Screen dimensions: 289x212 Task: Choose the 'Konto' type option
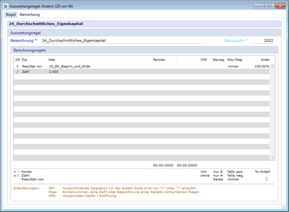[x=27, y=171]
